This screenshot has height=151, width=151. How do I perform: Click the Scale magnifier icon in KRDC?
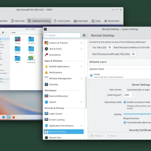point(93,21)
